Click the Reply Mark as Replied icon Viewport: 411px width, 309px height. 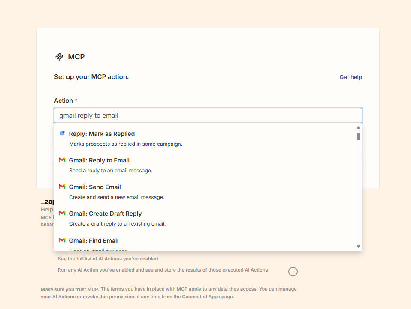coord(62,133)
